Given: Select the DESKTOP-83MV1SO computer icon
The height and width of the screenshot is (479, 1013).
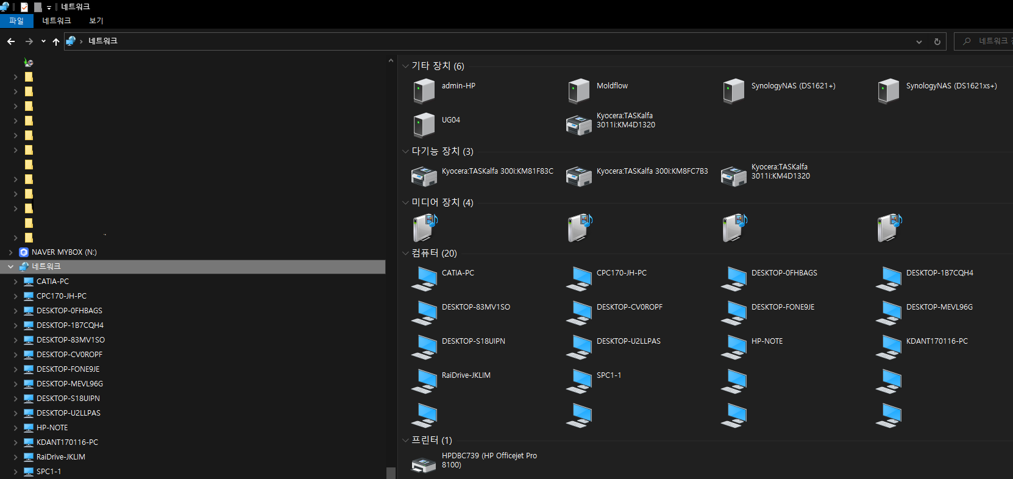Looking at the screenshot, I should click(424, 313).
